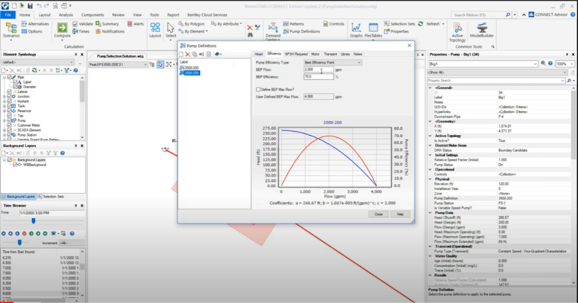Open the Components ribbon tab
Screen dimensions: 578x303
tap(92, 15)
